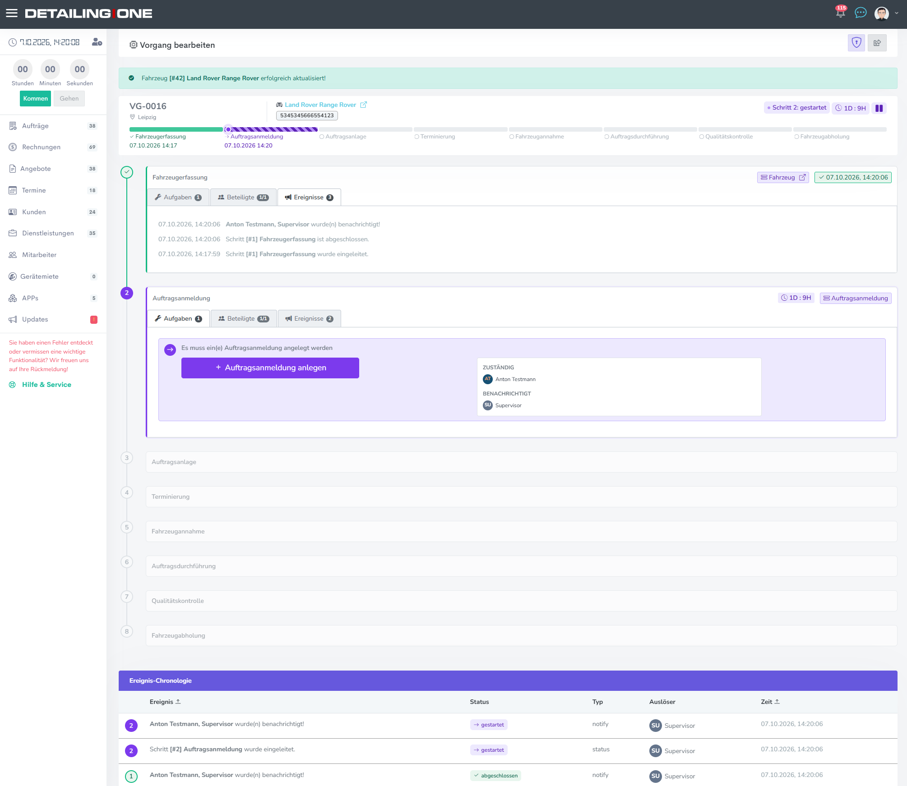Open Termine in sidebar
The width and height of the screenshot is (907, 786).
point(53,190)
